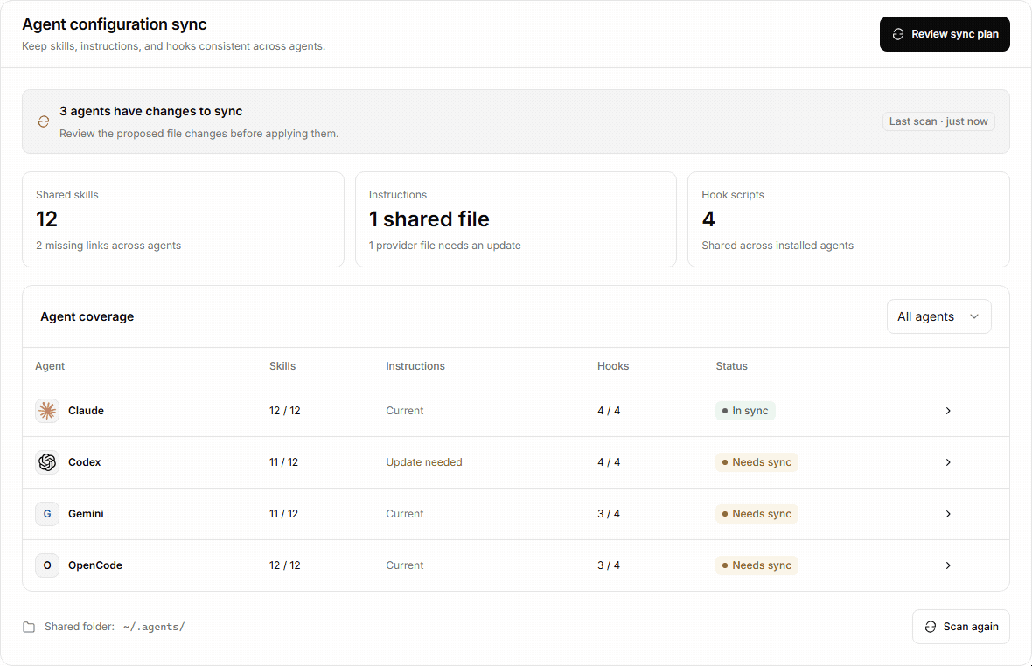1032x666 pixels.
Task: Open the Review sync plan button
Action: pos(945,34)
